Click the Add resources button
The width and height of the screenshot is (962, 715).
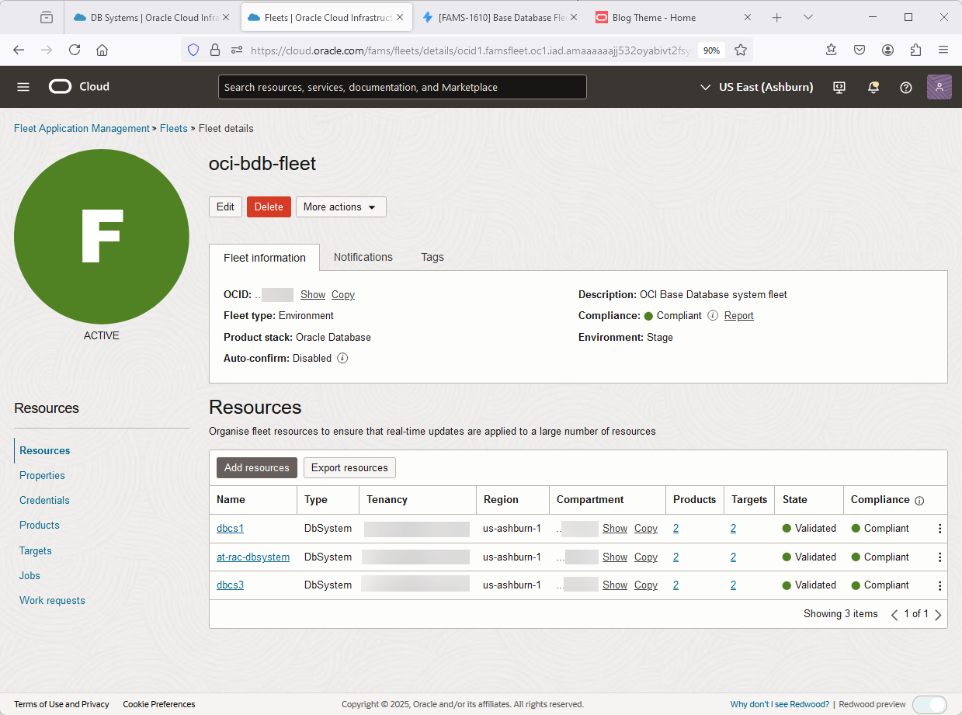(x=256, y=468)
